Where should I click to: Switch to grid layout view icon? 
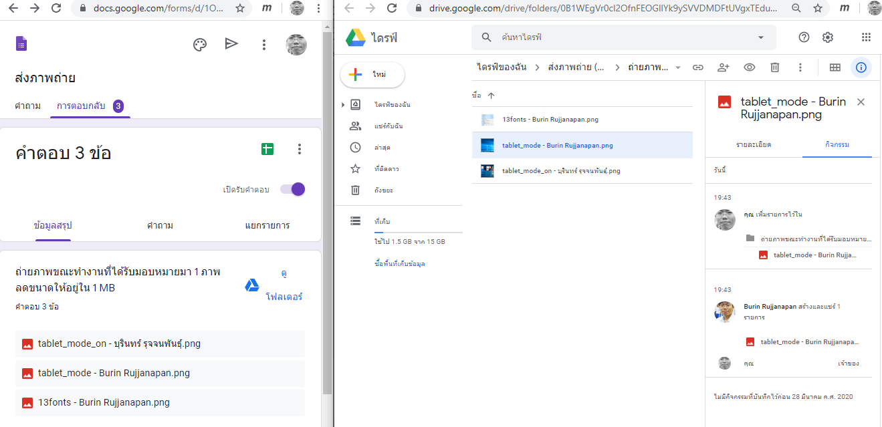(835, 67)
